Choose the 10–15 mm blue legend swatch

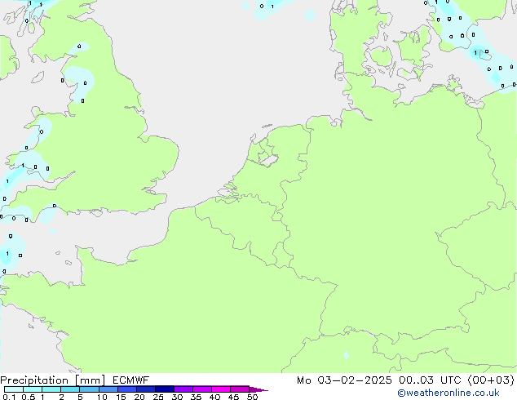pyautogui.click(x=108, y=389)
